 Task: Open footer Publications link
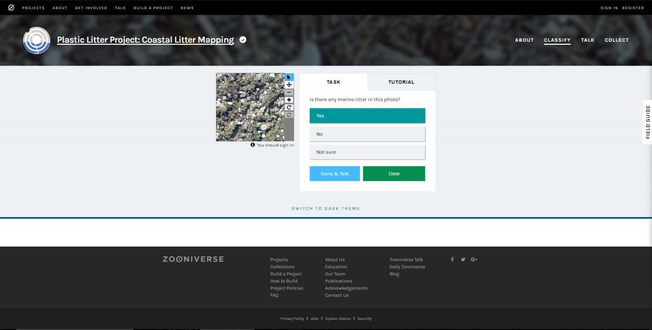339,281
